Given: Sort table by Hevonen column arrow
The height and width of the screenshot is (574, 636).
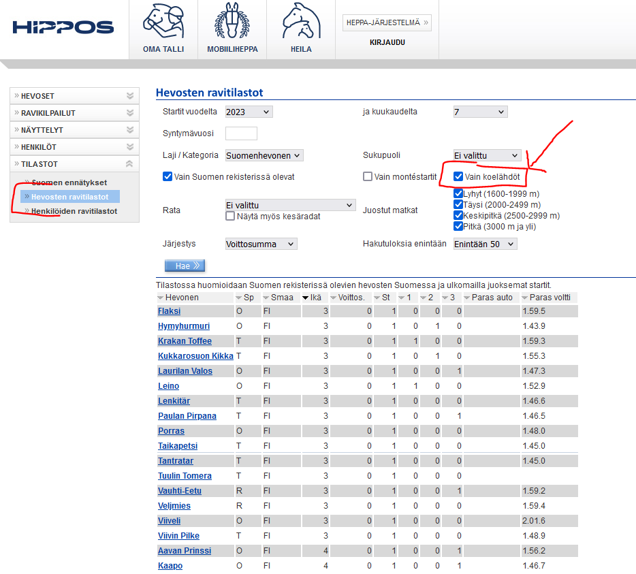Looking at the screenshot, I should coord(161,298).
